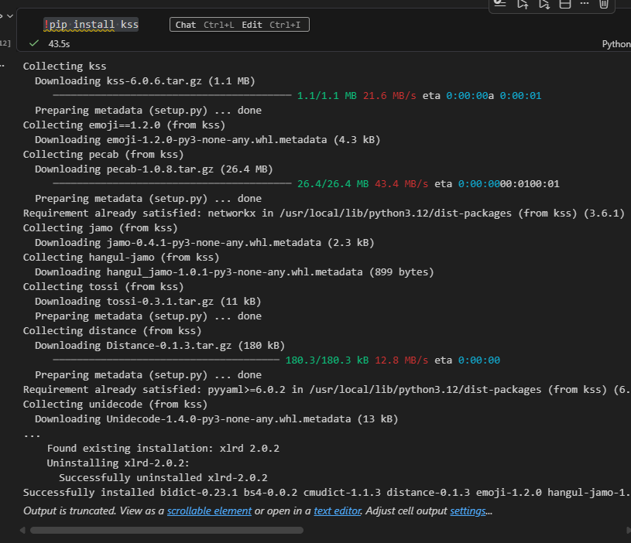The width and height of the screenshot is (631, 543).
Task: Split the cell with the split icon
Action: [565, 5]
